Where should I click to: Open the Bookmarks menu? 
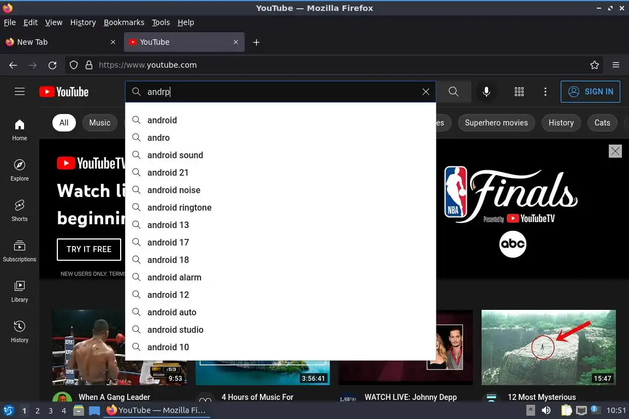coord(124,22)
